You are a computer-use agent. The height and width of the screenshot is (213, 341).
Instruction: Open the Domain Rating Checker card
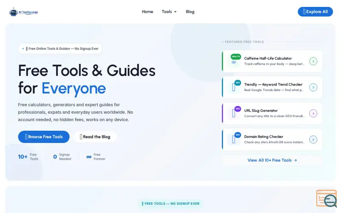(x=272, y=140)
